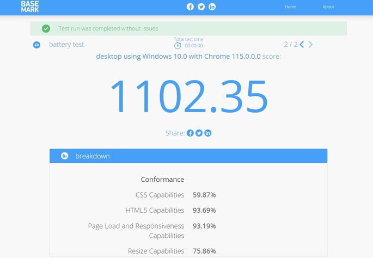
Task: Open the Home menu item
Action: pos(290,7)
